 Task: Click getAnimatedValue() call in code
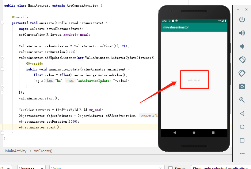tap(108, 75)
